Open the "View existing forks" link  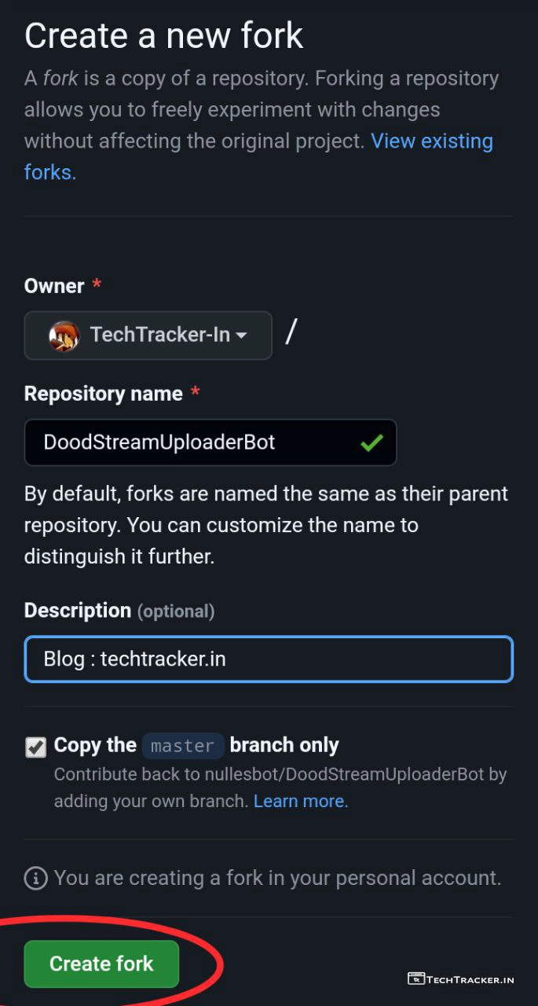431,141
